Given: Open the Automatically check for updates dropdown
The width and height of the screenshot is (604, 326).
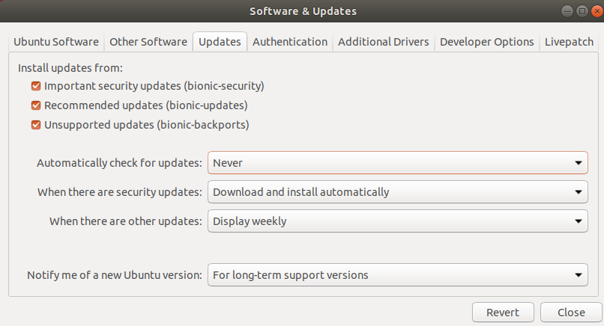Looking at the screenshot, I should tap(397, 162).
